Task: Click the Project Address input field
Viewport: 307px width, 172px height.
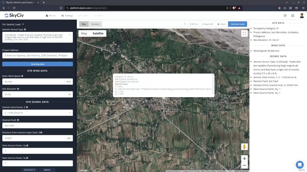Action: tap(37, 55)
